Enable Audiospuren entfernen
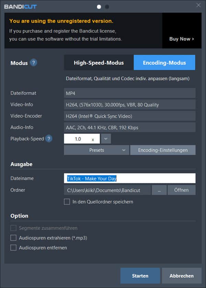The height and width of the screenshot is (288, 206). pos(13,247)
